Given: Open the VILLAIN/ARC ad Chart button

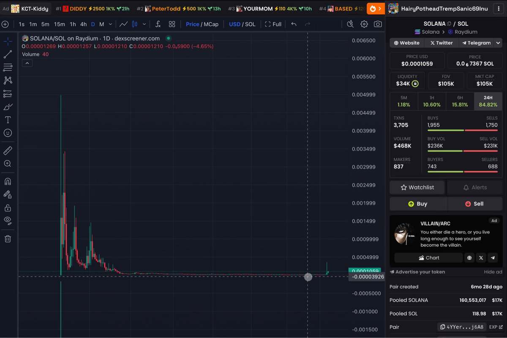Looking at the screenshot, I should [428, 258].
